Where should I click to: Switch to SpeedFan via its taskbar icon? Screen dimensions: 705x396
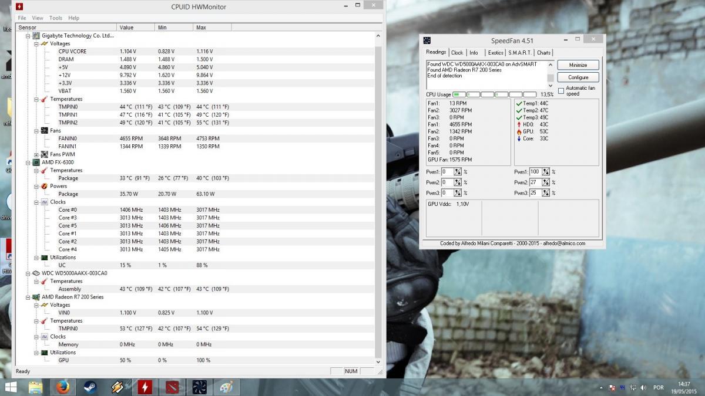[x=199, y=387]
